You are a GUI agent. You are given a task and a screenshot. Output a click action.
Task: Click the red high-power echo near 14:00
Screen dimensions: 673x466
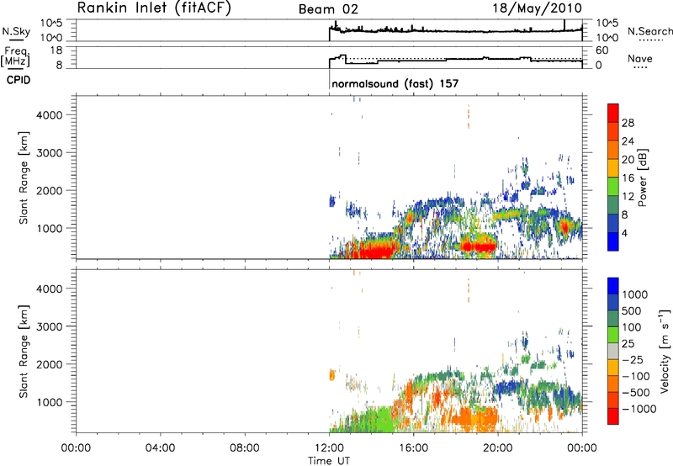coord(374,250)
